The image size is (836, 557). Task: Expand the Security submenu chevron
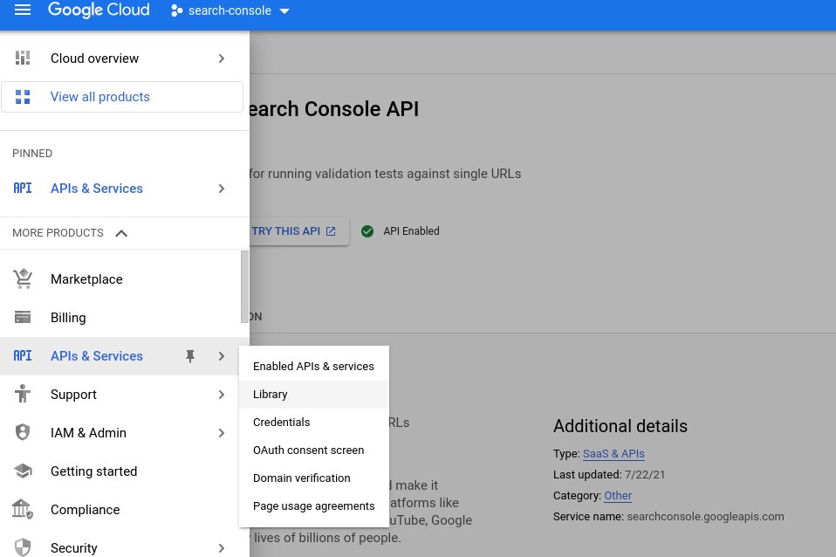[222, 548]
